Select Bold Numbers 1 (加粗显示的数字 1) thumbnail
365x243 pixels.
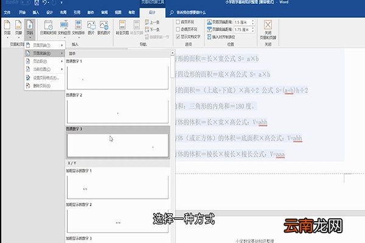(x=117, y=188)
